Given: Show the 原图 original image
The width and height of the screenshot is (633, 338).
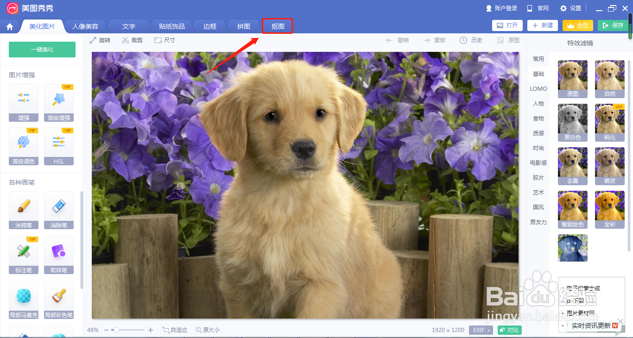Looking at the screenshot, I should [x=508, y=40].
